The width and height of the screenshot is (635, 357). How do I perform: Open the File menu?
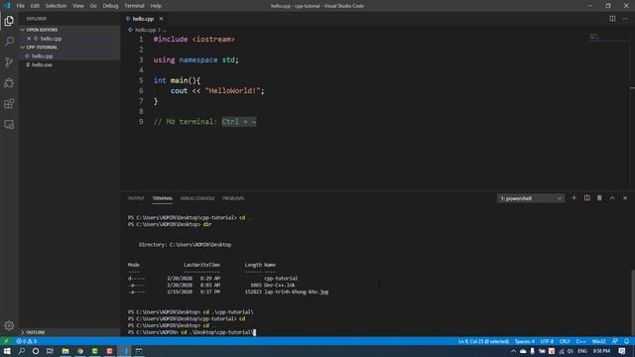[x=20, y=6]
